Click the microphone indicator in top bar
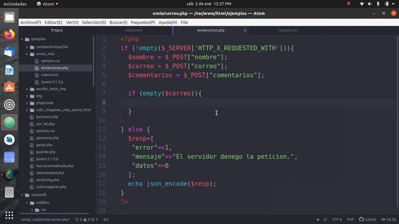This screenshot has height=224, width=399. (x=378, y=4)
